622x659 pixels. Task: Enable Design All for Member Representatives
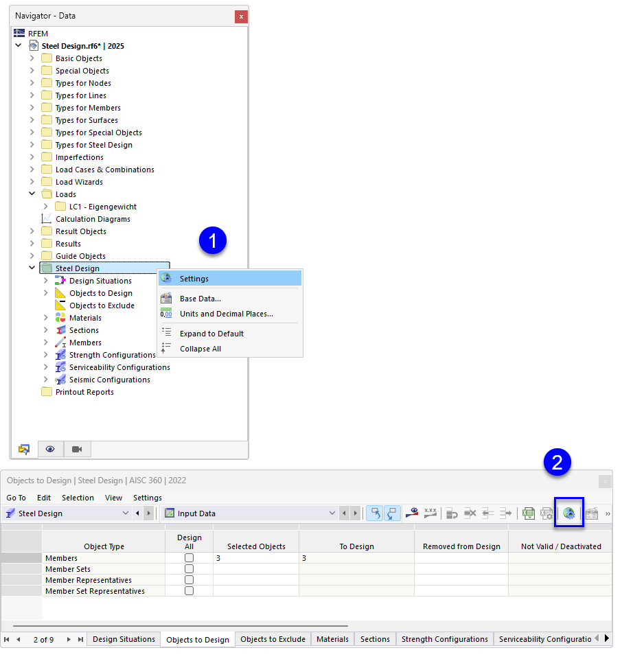tap(189, 579)
